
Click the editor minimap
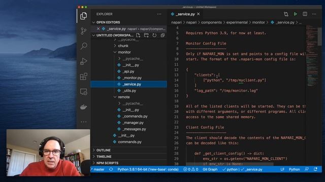[311, 56]
